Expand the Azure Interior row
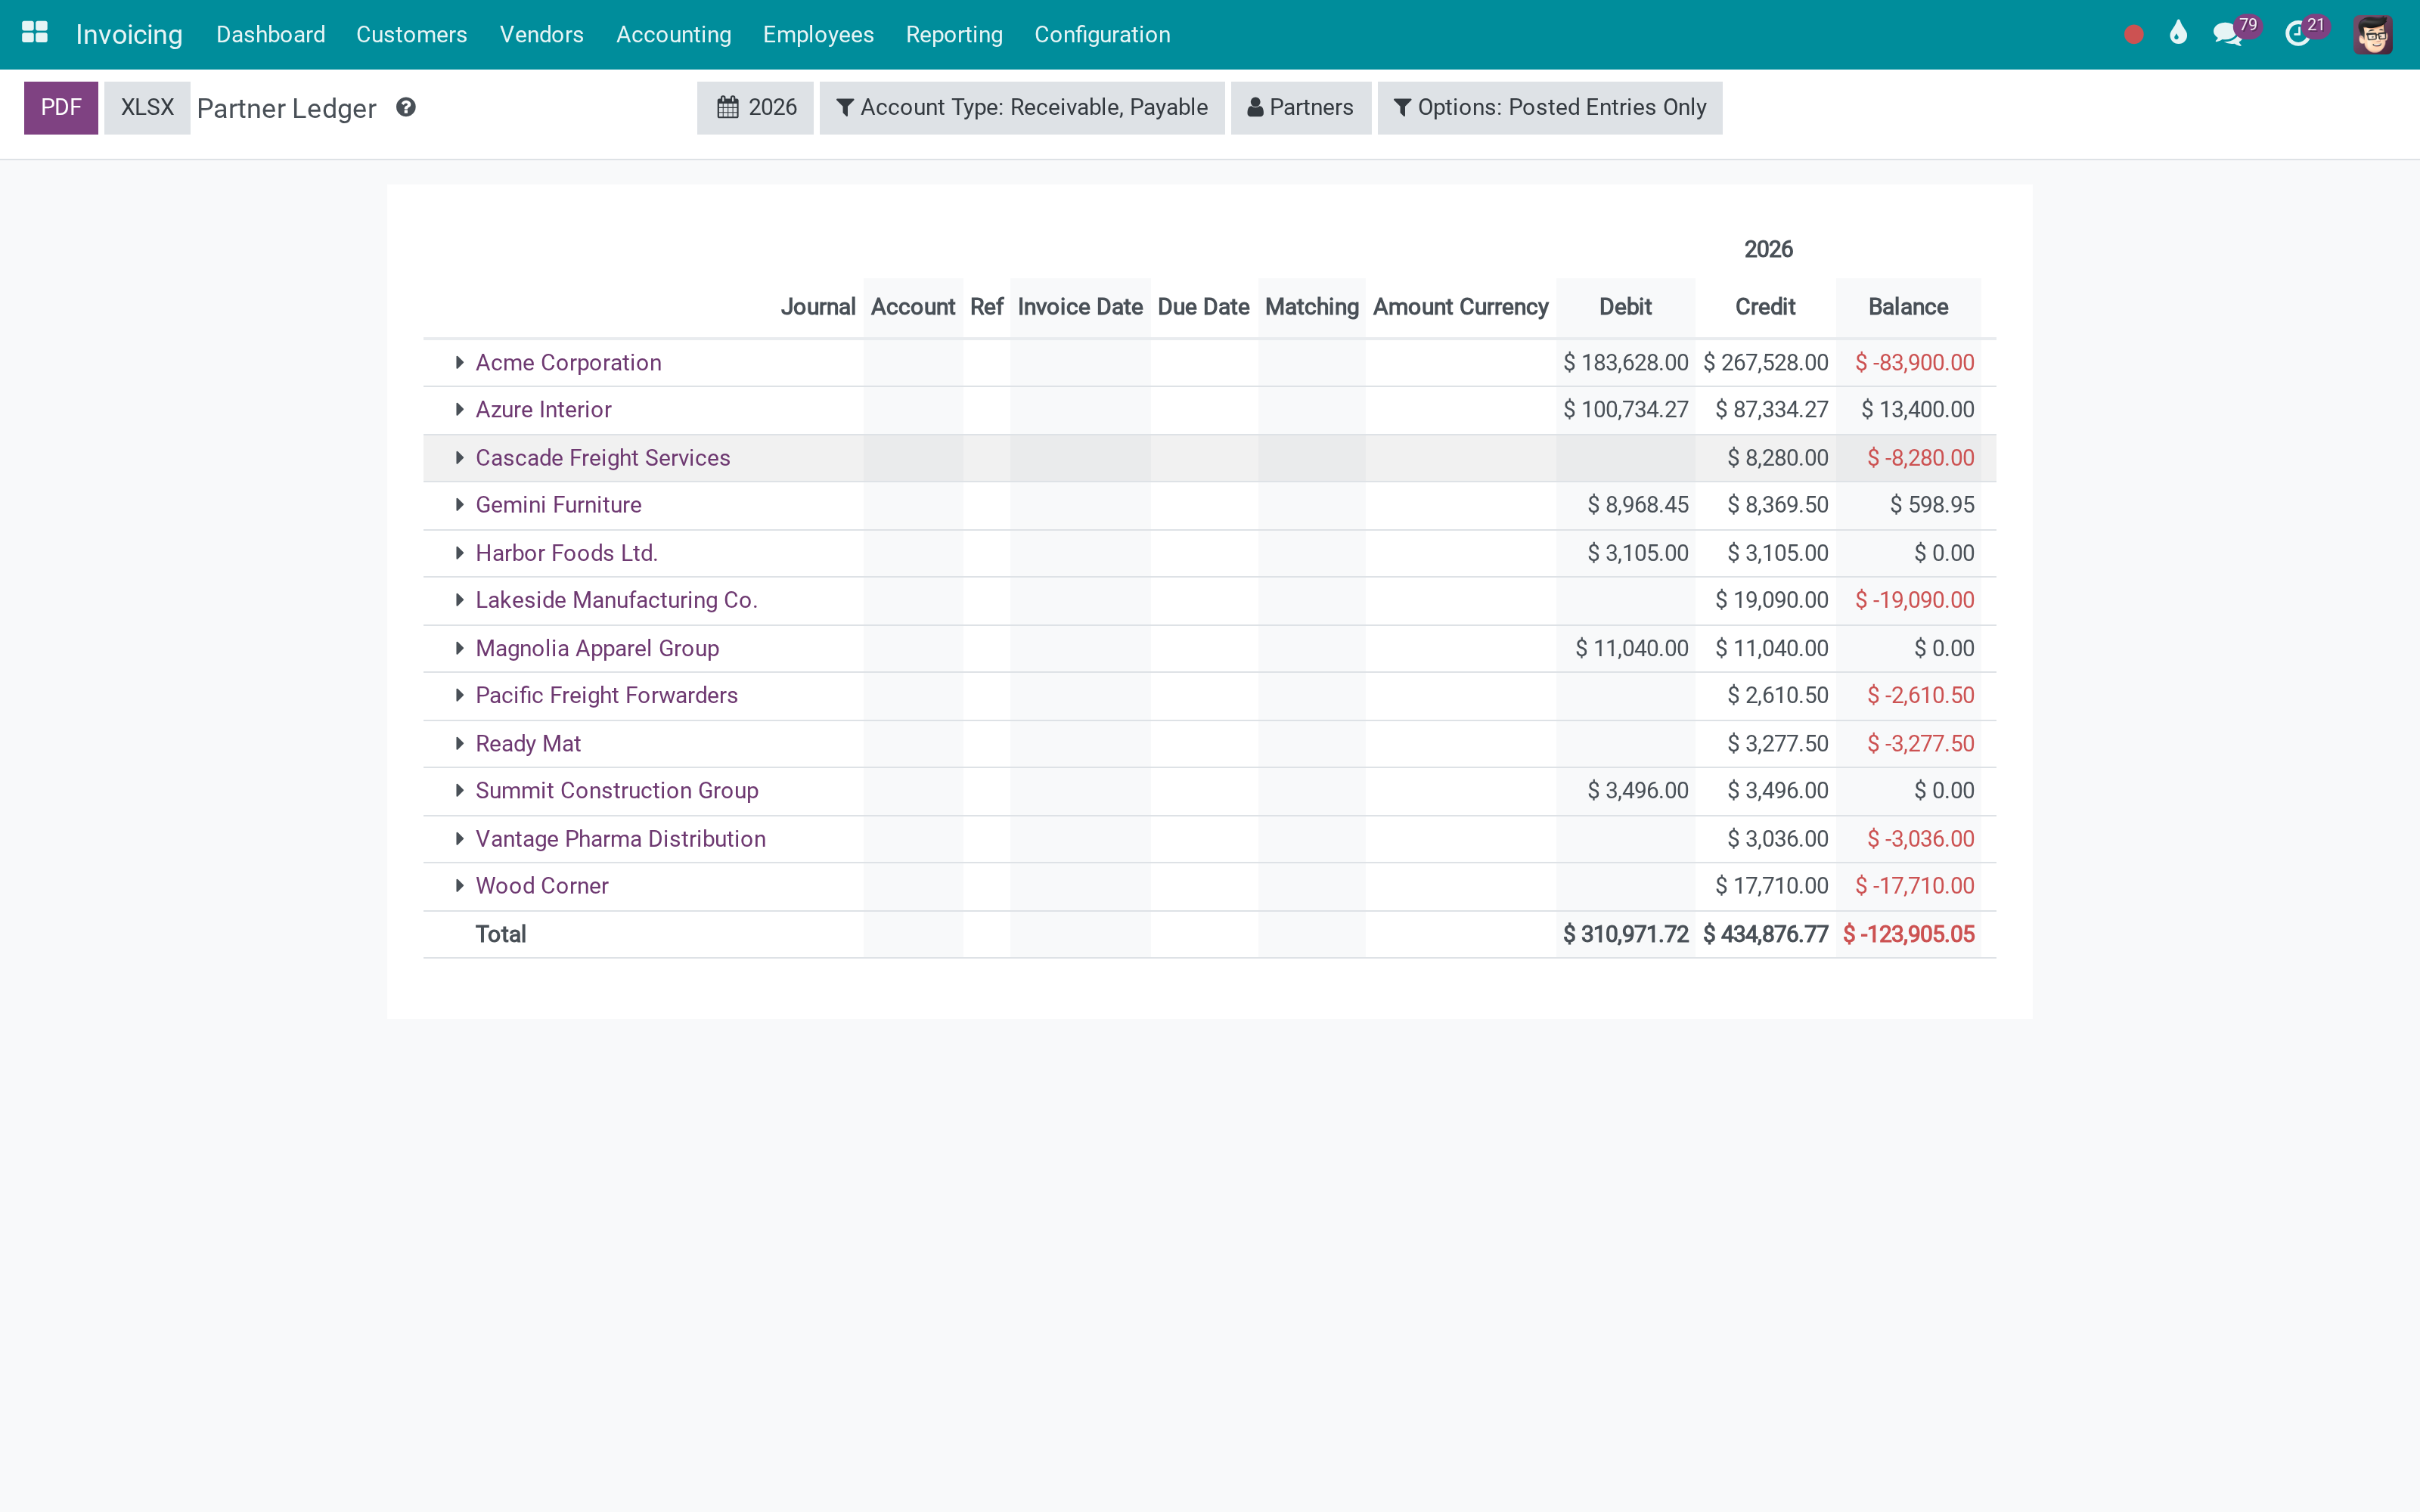The height and width of the screenshot is (1512, 2420). coord(459,409)
